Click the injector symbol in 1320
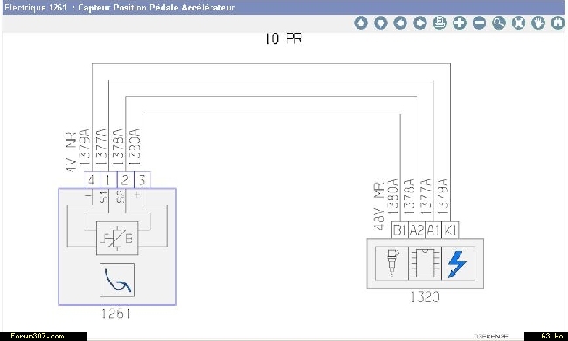Screen dimensions: 568x341 click(x=392, y=263)
